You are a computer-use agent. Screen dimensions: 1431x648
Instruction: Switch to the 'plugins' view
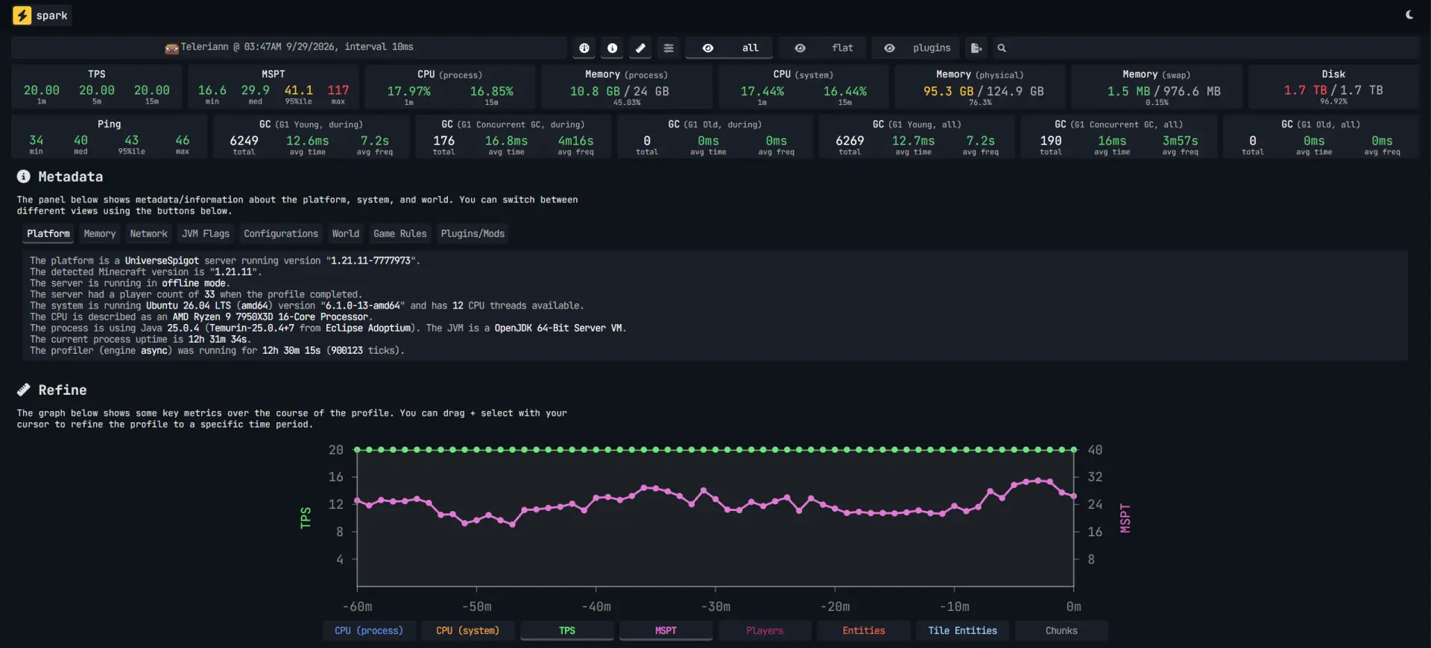[x=916, y=48]
